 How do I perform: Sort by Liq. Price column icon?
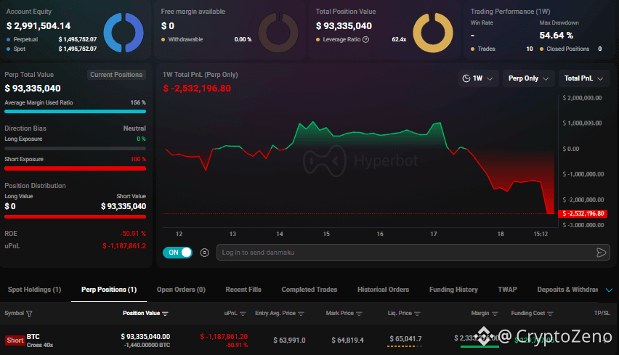(x=417, y=314)
